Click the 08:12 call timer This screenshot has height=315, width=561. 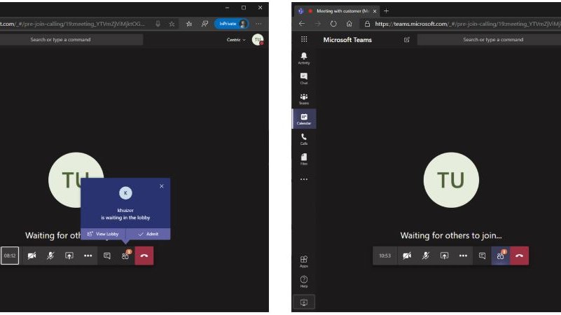click(10, 255)
